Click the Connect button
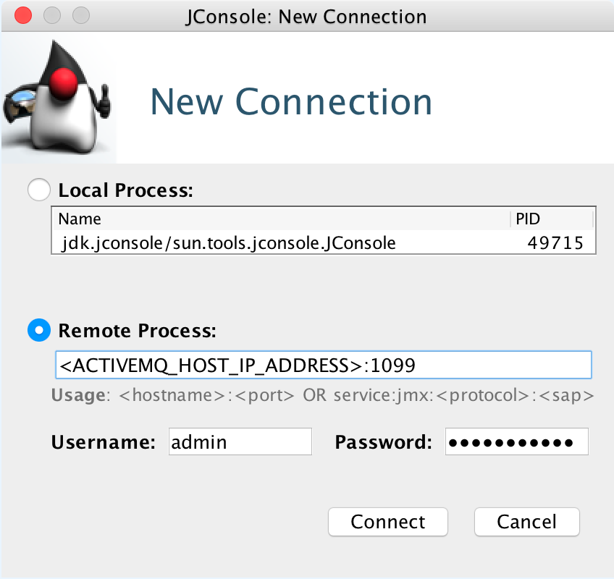Viewport: 614px width, 579px height. (x=387, y=522)
